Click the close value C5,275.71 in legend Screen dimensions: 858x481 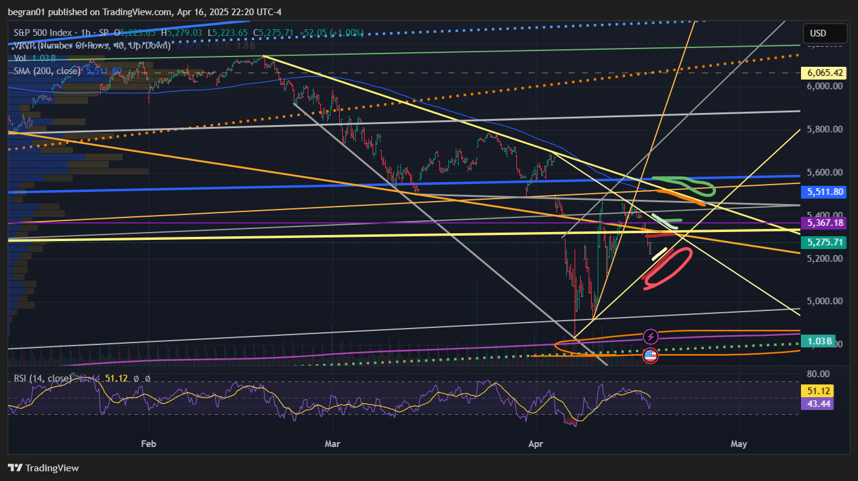coord(274,32)
